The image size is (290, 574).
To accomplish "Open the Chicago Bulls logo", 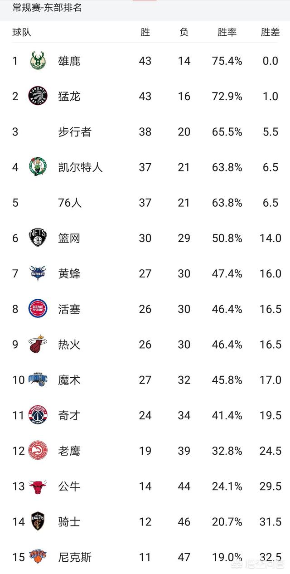I will 38,486.
